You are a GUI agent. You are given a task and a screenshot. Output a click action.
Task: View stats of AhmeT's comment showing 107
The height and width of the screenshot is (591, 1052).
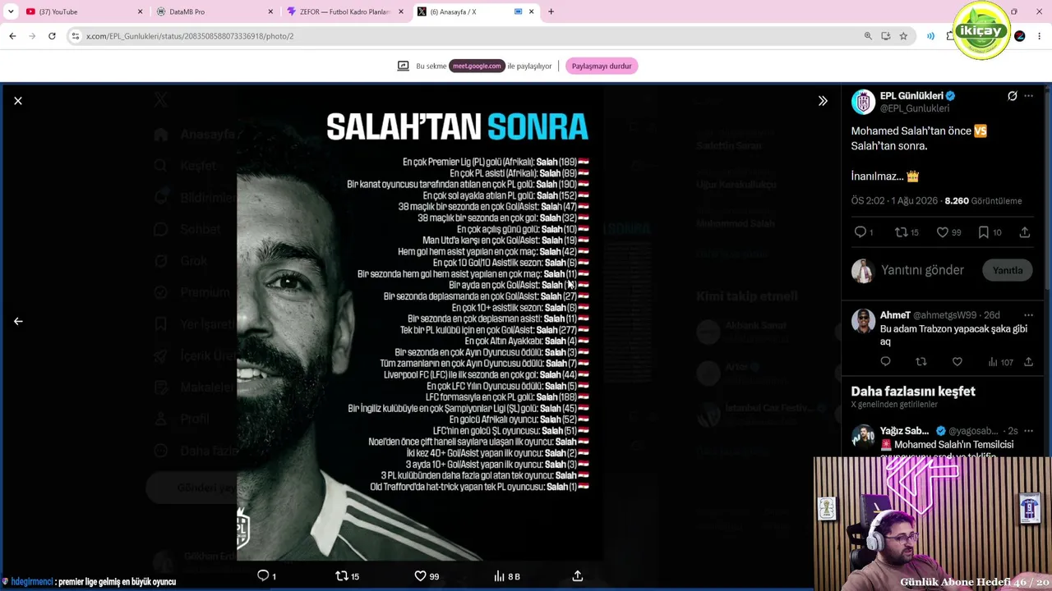click(x=1000, y=362)
